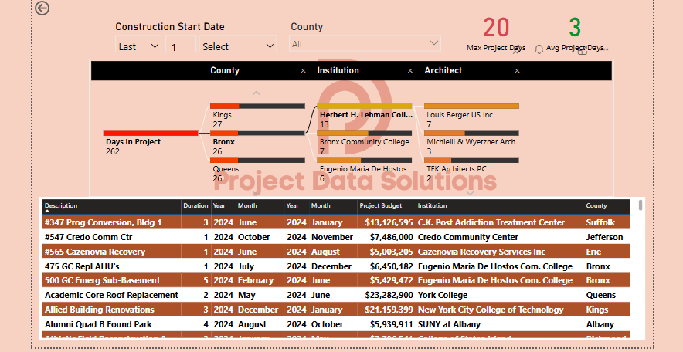Click the $5,003,205 budget value
Screen dimensions: 683x352
(x=391, y=252)
